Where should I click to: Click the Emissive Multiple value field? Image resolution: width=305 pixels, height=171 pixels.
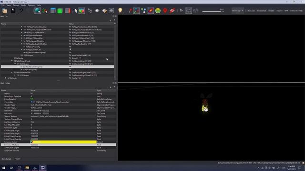(x=63, y=145)
